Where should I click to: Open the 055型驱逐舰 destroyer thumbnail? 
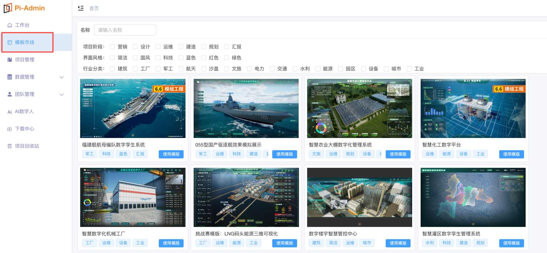tap(246, 108)
